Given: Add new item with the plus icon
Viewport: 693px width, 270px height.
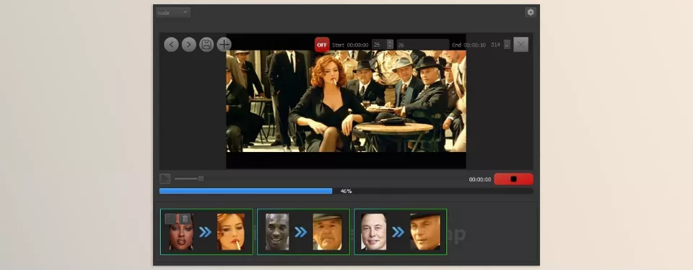Looking at the screenshot, I should click(x=224, y=45).
